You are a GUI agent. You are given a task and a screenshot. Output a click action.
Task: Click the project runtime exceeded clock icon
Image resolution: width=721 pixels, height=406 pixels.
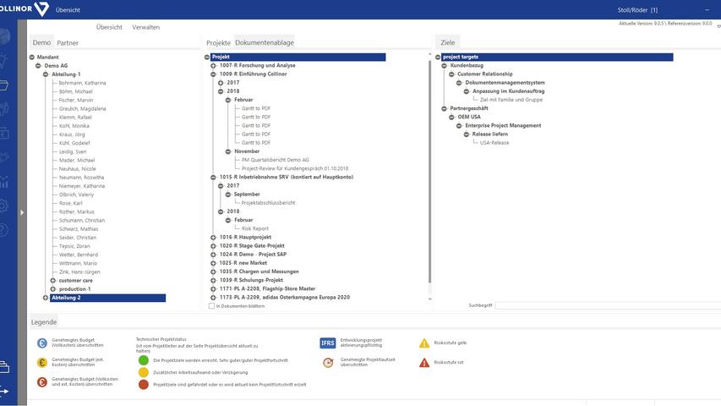coord(328,363)
